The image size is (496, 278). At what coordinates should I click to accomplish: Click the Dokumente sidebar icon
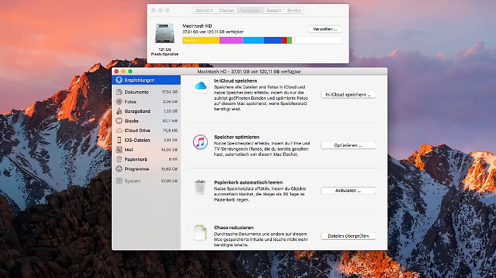119,92
